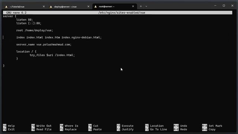Click the 'index index.html' directive text
Screen dimensions: 238x134
coord(30,37)
